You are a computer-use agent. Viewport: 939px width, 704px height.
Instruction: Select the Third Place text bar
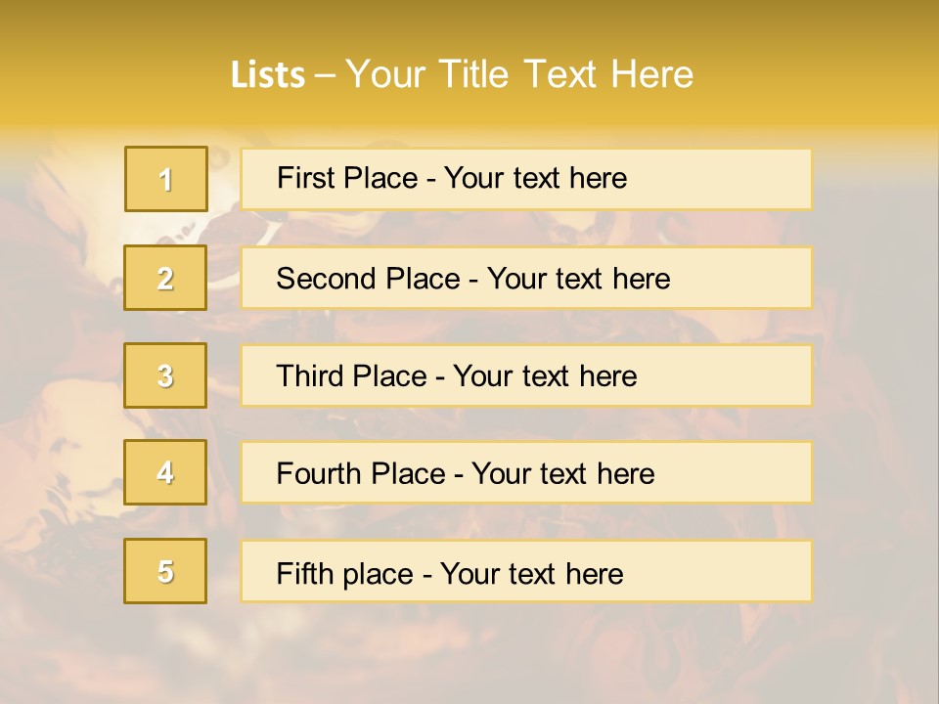(526, 375)
